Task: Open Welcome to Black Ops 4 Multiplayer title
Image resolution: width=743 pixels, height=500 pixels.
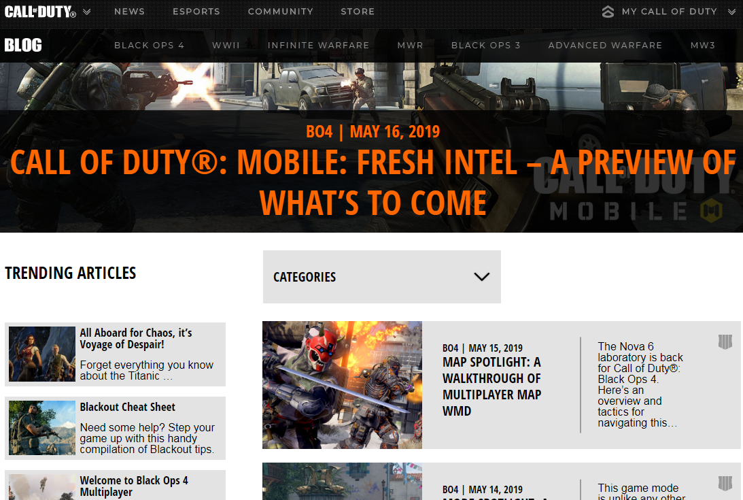Action: (x=134, y=486)
